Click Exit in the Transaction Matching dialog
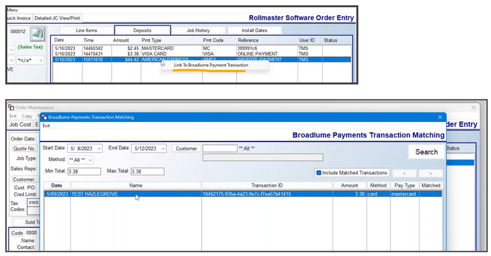This screenshot has width=491, height=256. pos(46,125)
